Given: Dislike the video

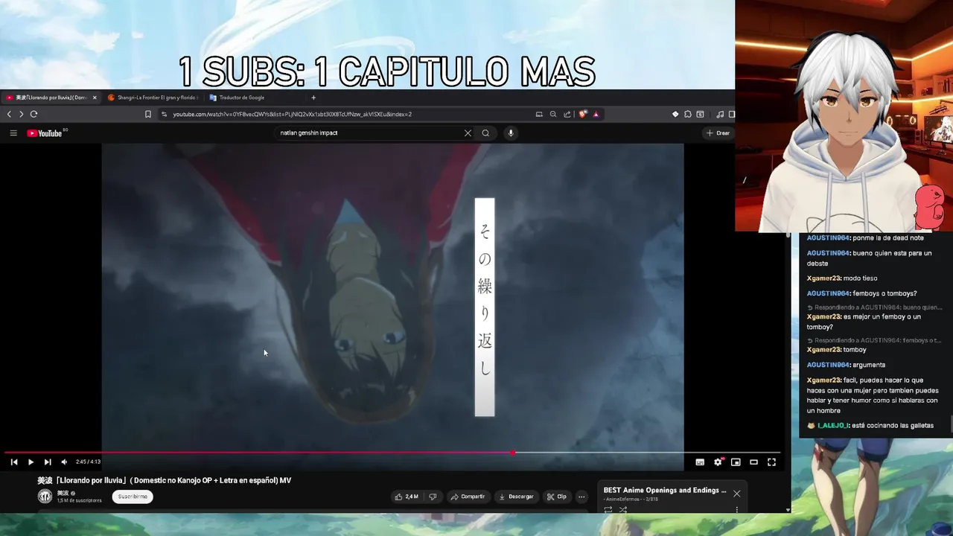Looking at the screenshot, I should (433, 497).
